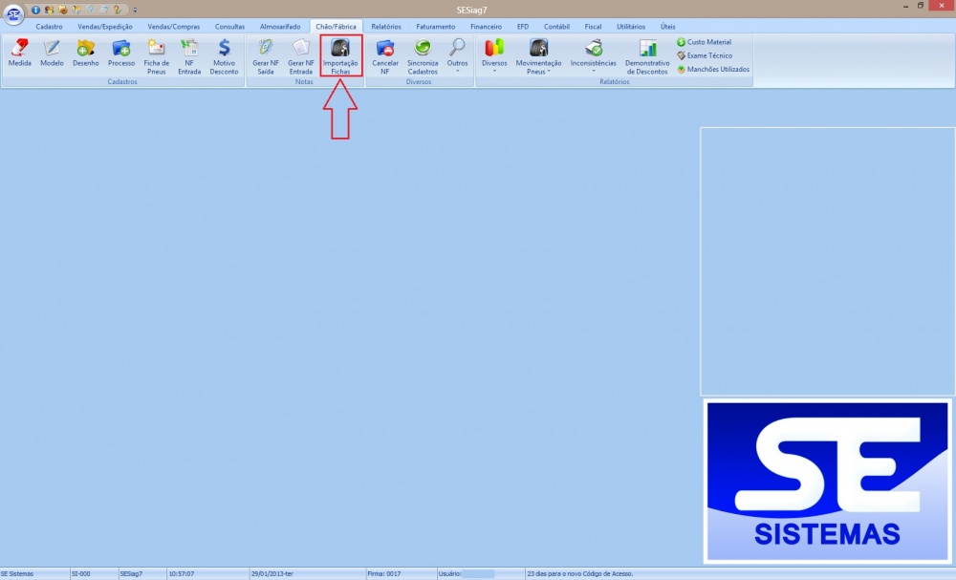Screen dimensions: 956x580
Task: Run Sincroniza Cadastros
Action: coord(423,56)
